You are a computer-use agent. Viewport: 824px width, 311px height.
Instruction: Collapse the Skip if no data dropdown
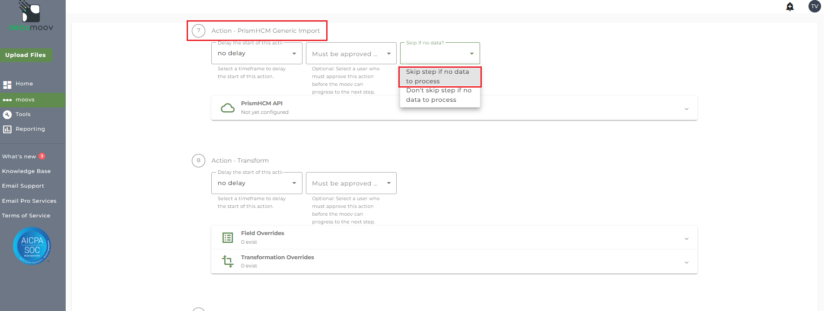(x=440, y=53)
